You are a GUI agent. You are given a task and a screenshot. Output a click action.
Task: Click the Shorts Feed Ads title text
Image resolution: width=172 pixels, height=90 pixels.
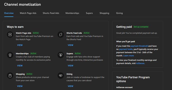point(74,33)
